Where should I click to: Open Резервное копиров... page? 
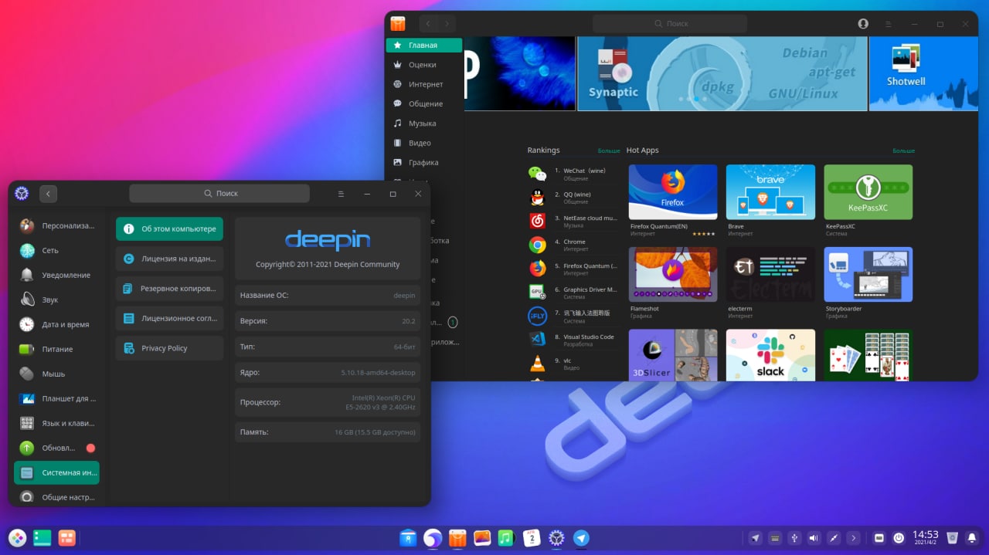(x=170, y=289)
